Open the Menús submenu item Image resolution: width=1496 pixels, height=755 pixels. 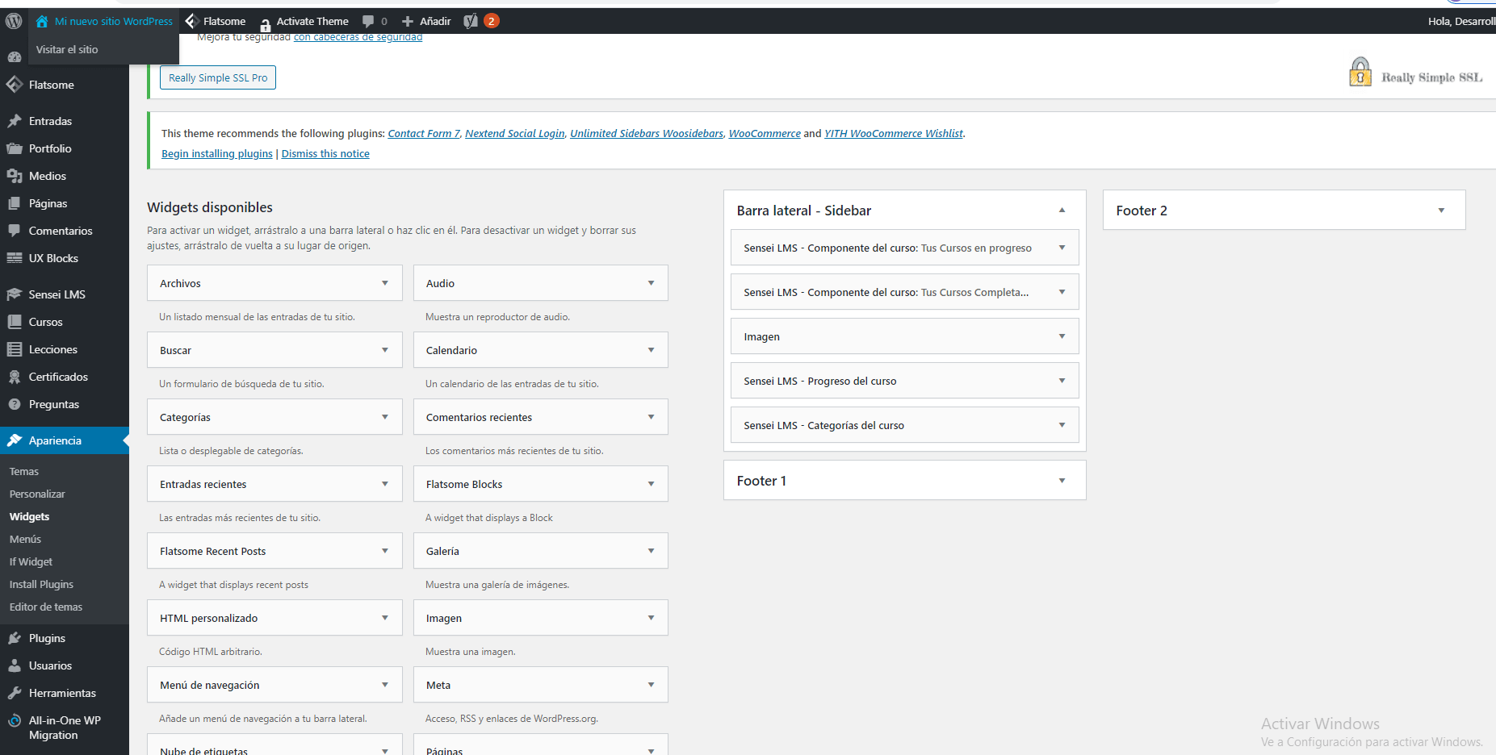click(x=25, y=540)
